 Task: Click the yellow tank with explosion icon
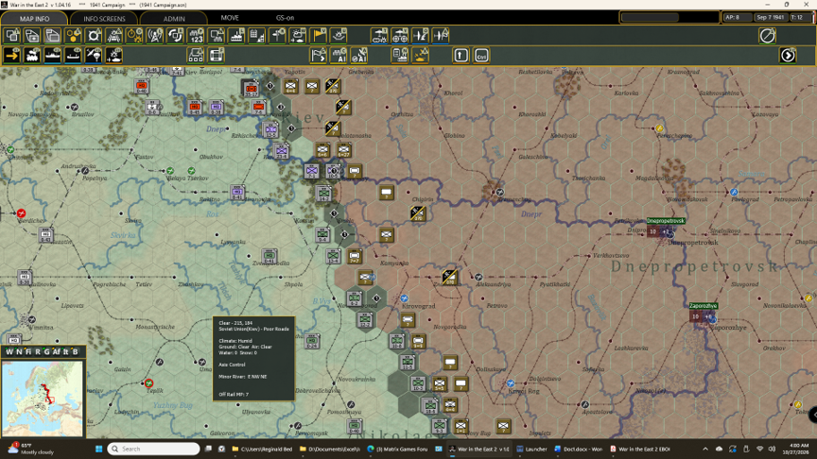(420, 55)
